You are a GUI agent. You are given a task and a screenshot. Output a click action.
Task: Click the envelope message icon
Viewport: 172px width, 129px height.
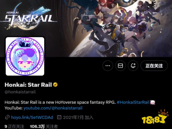tap(120, 66)
